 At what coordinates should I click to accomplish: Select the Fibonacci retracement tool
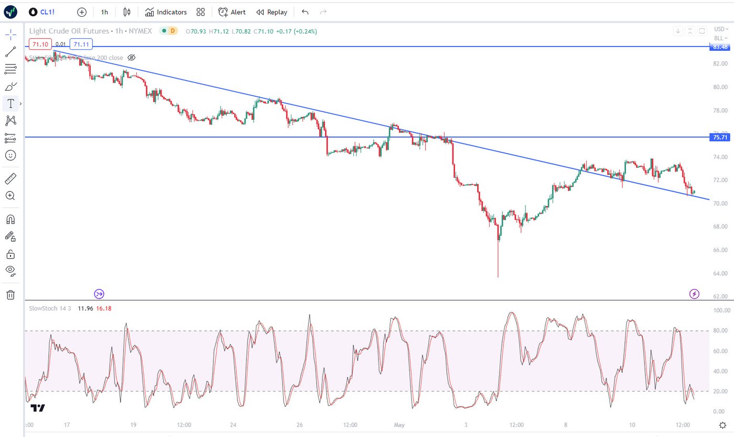(10, 69)
